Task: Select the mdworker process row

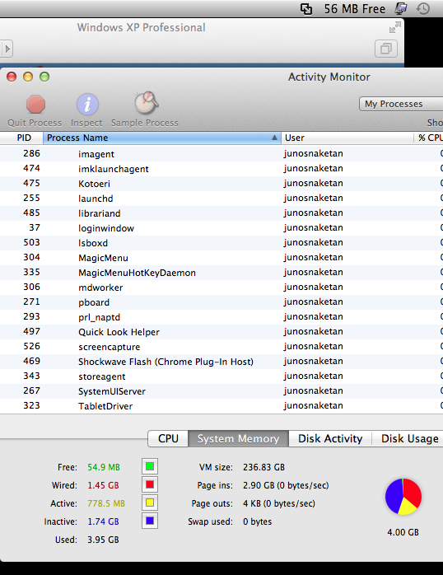Action: [221, 287]
